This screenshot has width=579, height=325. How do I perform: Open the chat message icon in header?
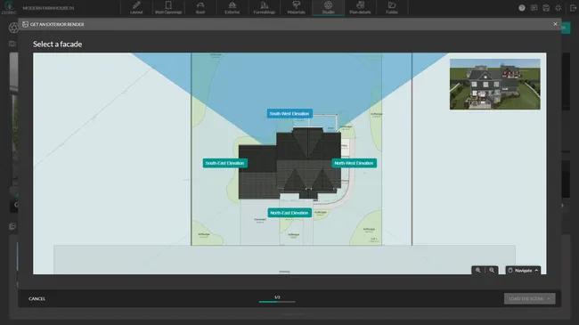[x=534, y=8]
